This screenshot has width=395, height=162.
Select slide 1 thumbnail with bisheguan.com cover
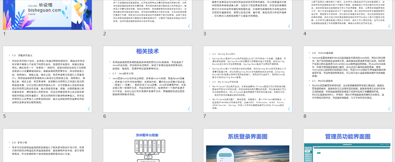click(47, 15)
